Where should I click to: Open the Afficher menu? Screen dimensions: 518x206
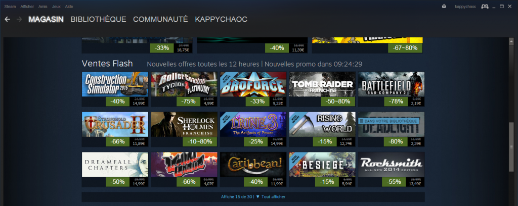click(x=27, y=7)
